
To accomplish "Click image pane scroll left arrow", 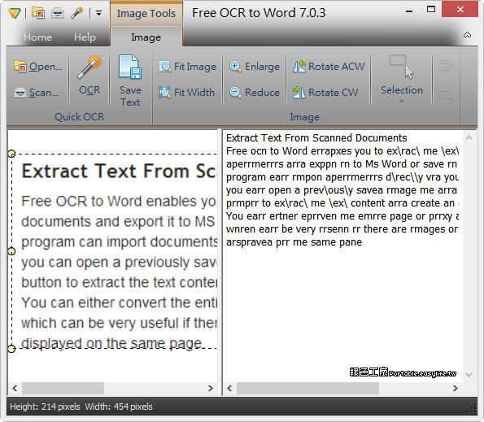I will coord(15,388).
